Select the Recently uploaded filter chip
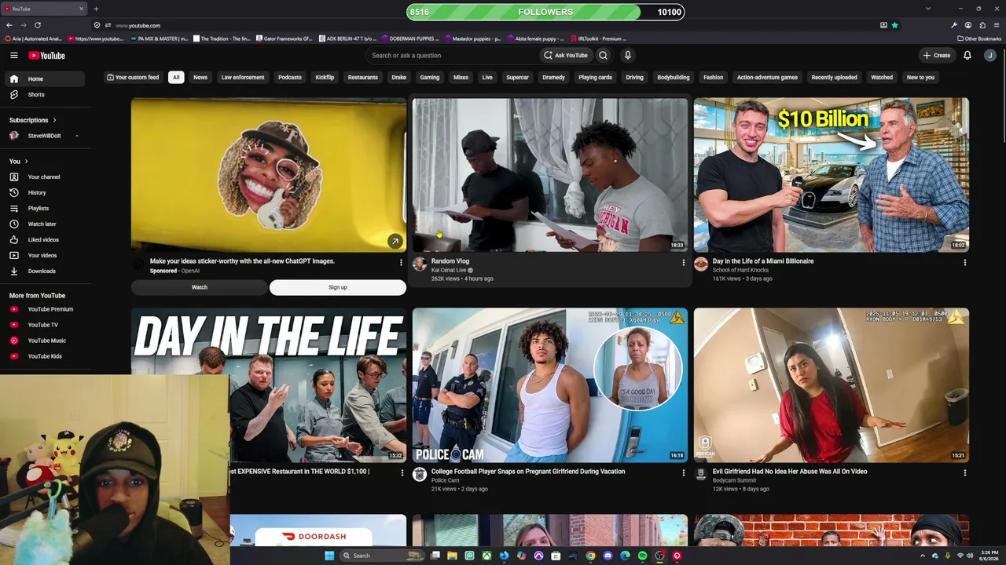Image resolution: width=1006 pixels, height=565 pixels. click(834, 78)
